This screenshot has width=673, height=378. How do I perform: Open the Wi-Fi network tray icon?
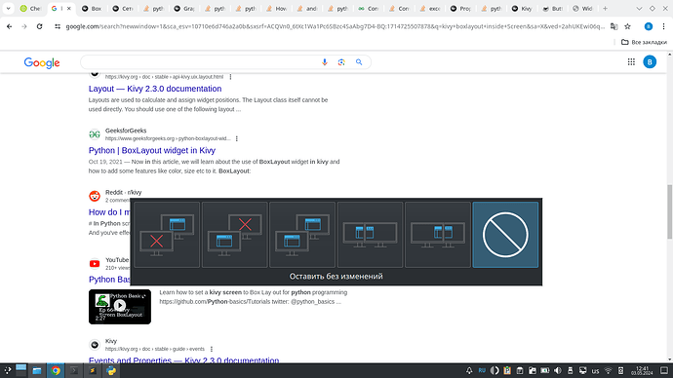(x=609, y=371)
